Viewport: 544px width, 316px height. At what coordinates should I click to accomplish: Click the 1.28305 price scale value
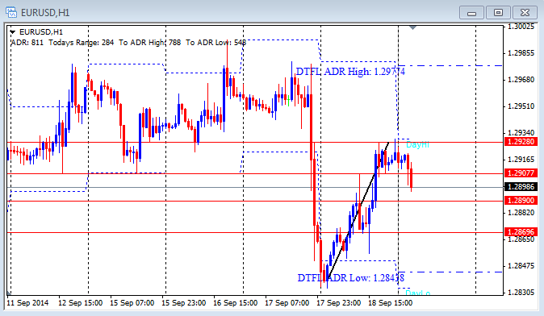(x=521, y=293)
